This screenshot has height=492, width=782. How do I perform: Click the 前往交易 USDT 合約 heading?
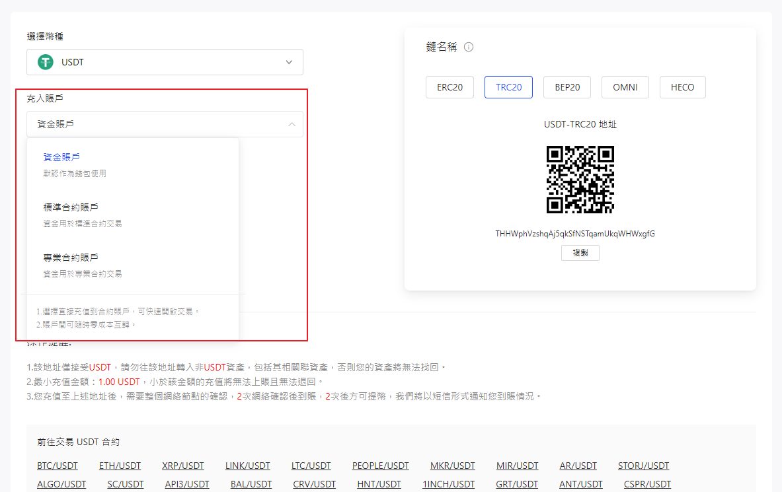tap(78, 442)
